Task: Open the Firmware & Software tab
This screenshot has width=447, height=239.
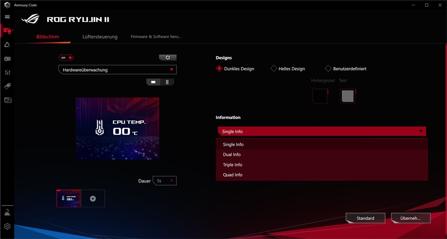Action: click(156, 37)
